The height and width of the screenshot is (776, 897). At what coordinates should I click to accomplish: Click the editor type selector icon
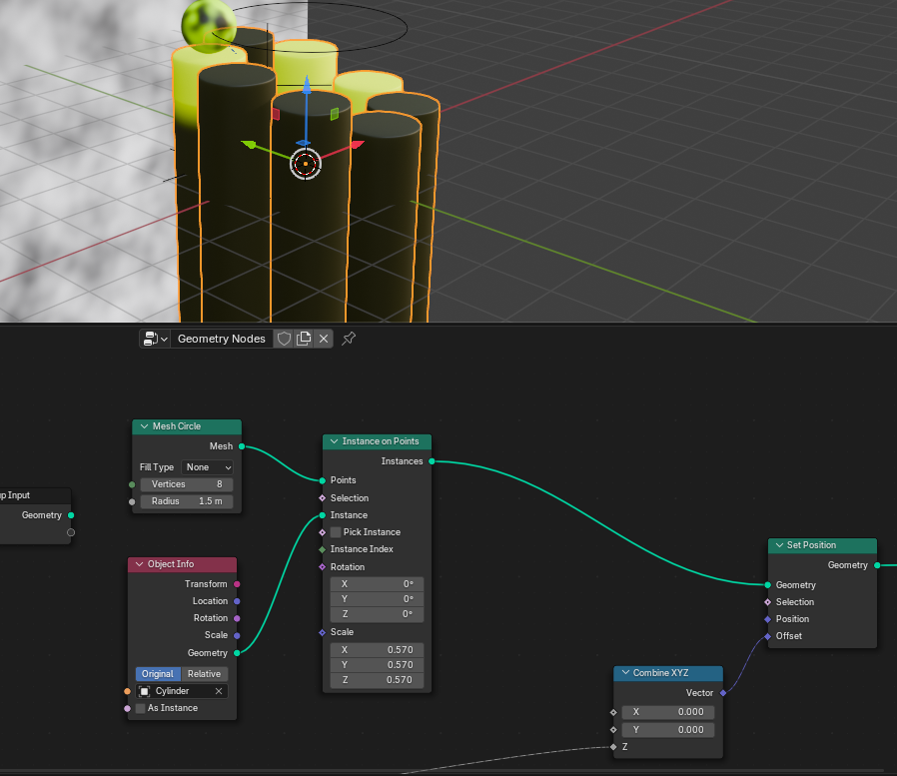[x=152, y=339]
